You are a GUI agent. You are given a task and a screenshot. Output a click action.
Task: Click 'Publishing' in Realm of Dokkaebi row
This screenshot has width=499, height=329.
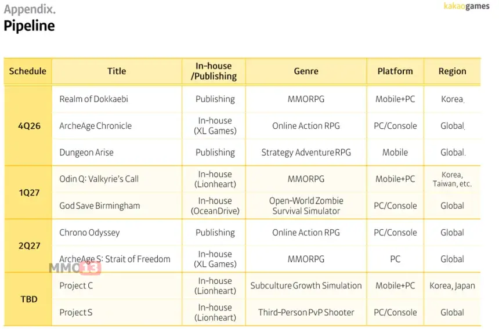click(215, 99)
